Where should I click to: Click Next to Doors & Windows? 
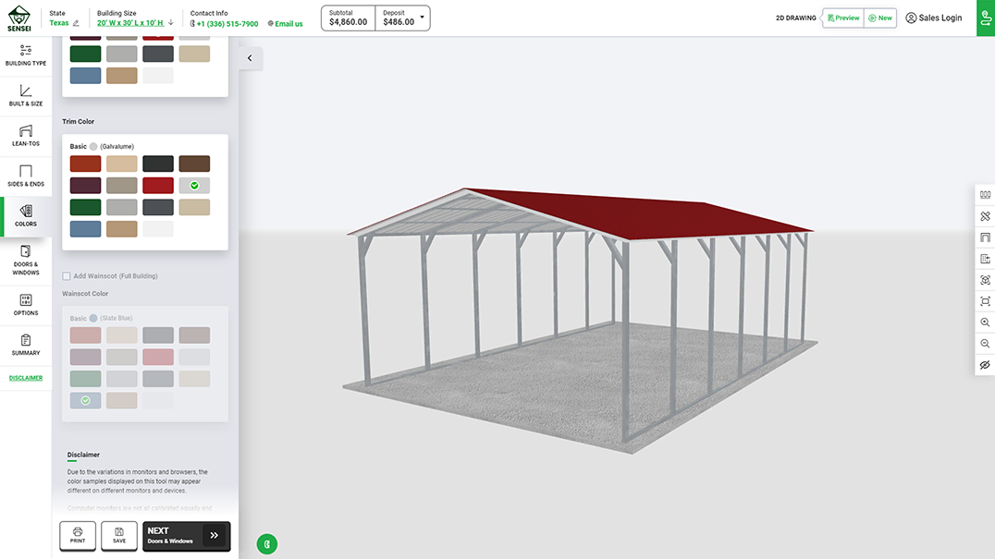coord(187,536)
